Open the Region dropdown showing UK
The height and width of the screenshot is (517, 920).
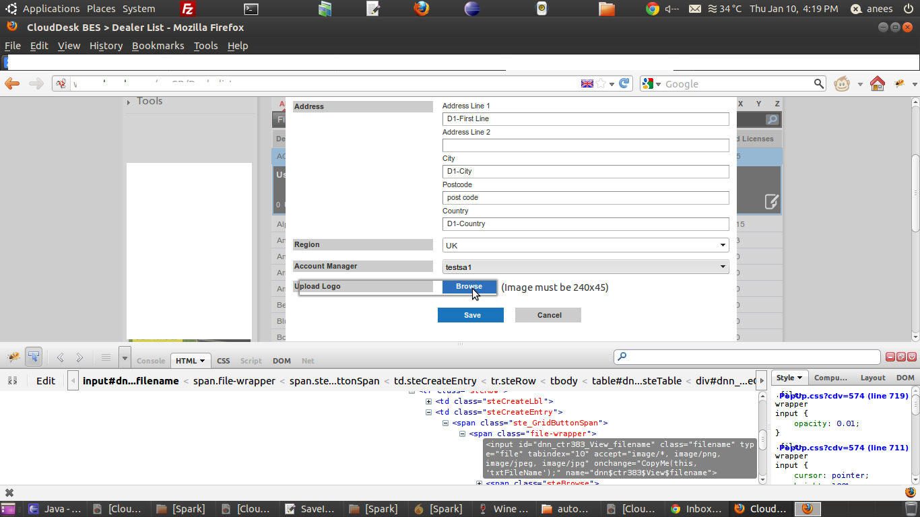click(x=585, y=246)
